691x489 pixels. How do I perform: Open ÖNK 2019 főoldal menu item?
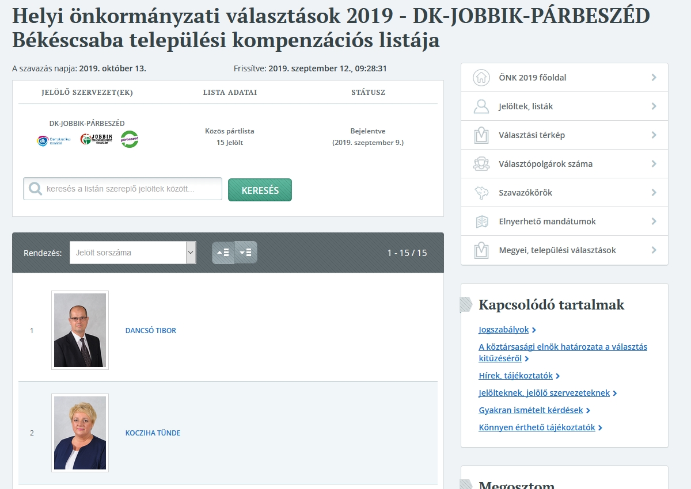564,78
